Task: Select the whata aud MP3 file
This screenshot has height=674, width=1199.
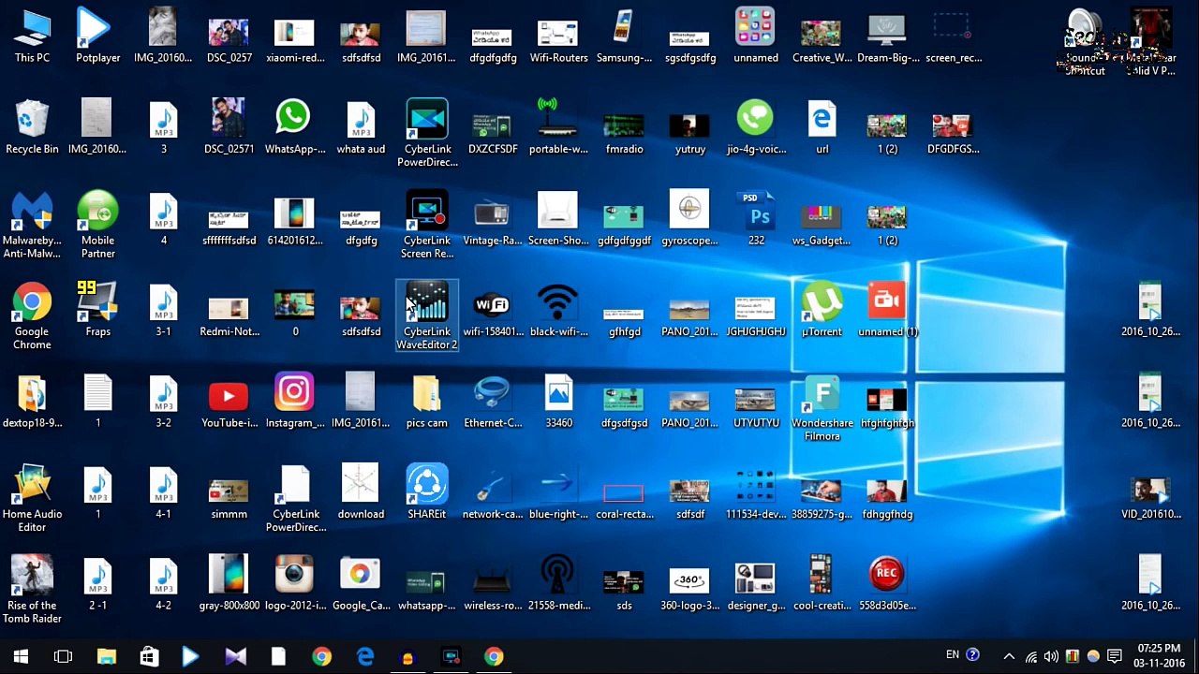Action: (x=361, y=127)
